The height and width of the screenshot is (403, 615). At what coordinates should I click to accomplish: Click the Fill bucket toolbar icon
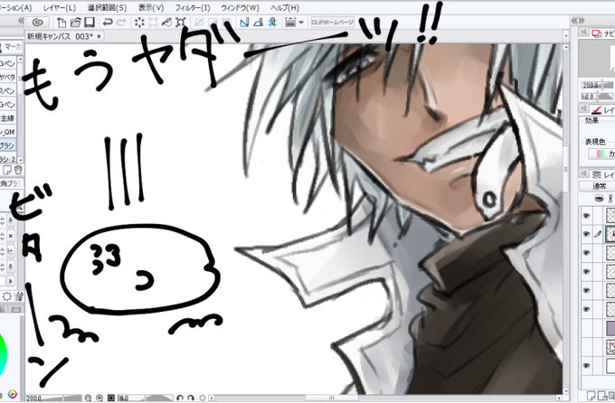[x=166, y=23]
